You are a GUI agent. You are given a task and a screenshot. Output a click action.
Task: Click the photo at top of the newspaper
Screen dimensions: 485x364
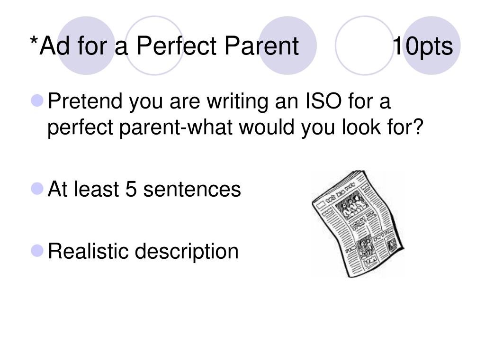(352, 204)
